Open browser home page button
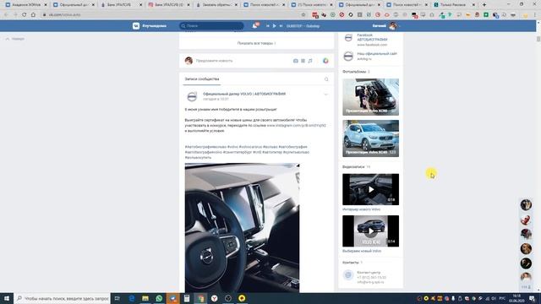This screenshot has height=304, width=541. (x=33, y=15)
